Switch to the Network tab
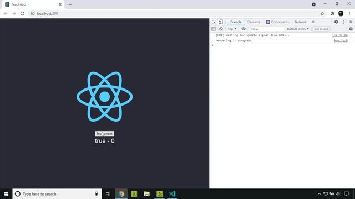 point(301,22)
